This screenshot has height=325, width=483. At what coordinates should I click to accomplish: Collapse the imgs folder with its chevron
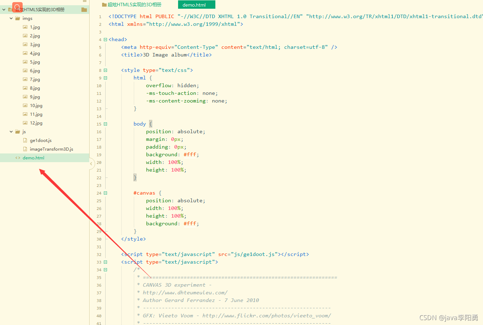pyautogui.click(x=11, y=18)
